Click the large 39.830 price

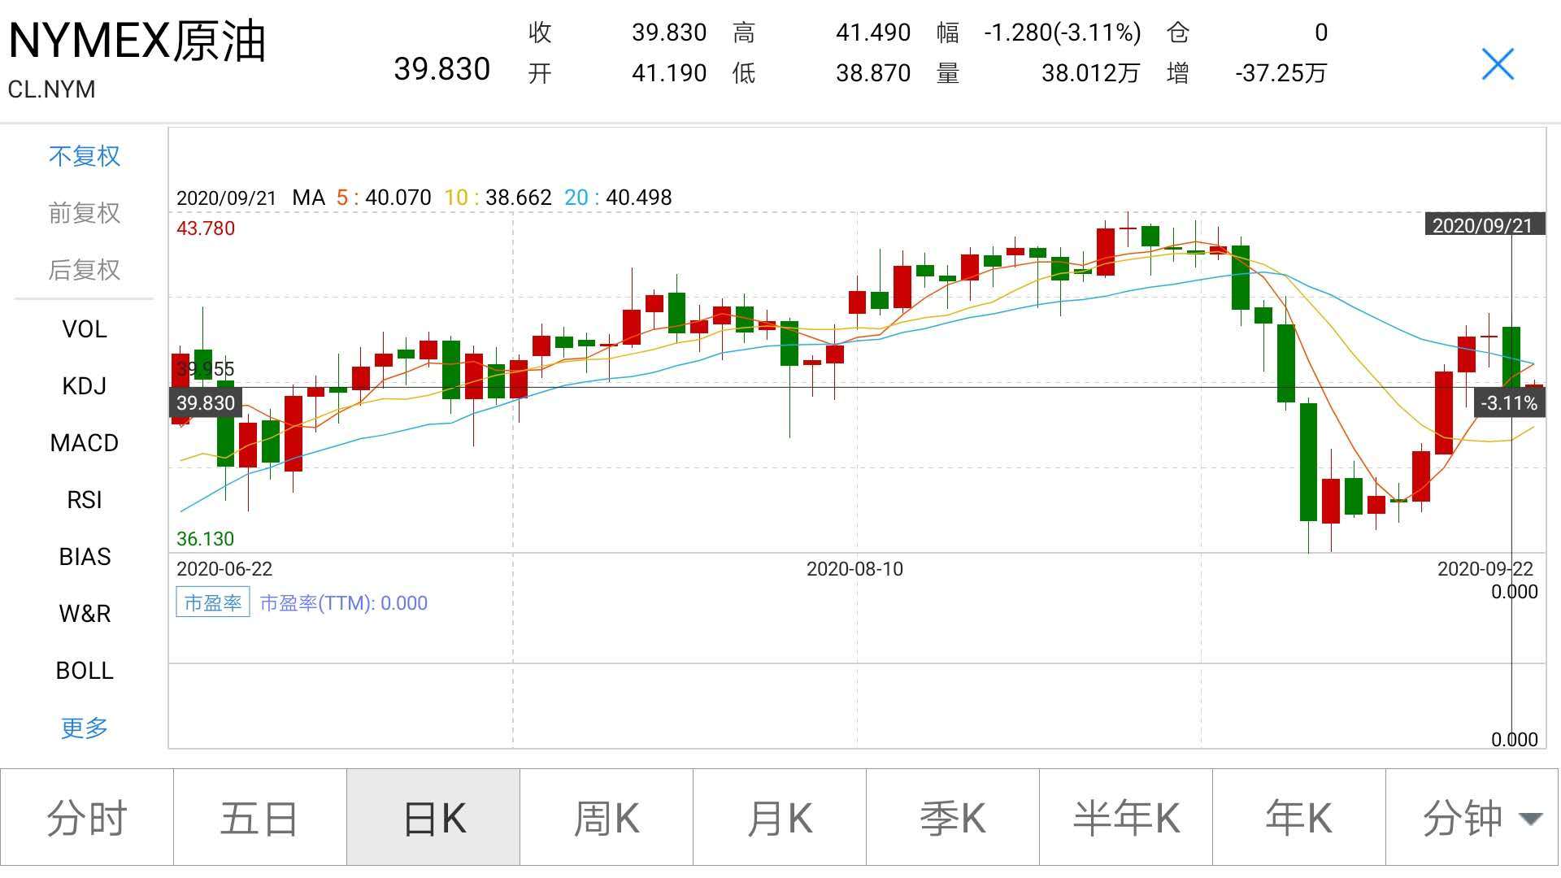pyautogui.click(x=442, y=69)
